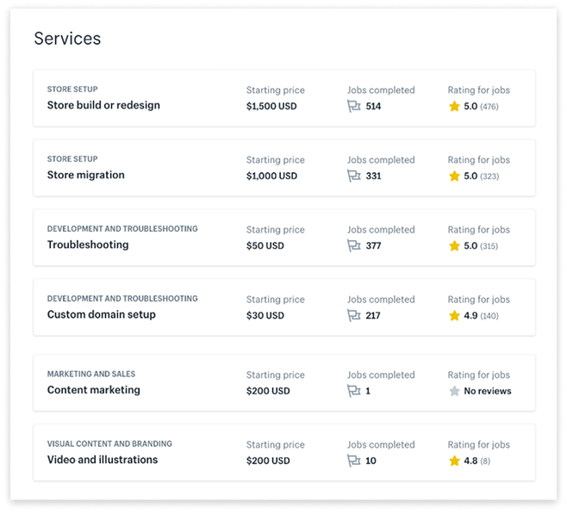Open the Store build or redesign service
The image size is (567, 514).
[103, 105]
